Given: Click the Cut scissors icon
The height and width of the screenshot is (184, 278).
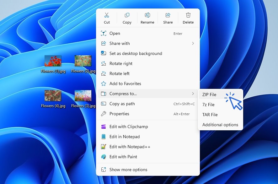Looking at the screenshot, I should pos(107,15).
